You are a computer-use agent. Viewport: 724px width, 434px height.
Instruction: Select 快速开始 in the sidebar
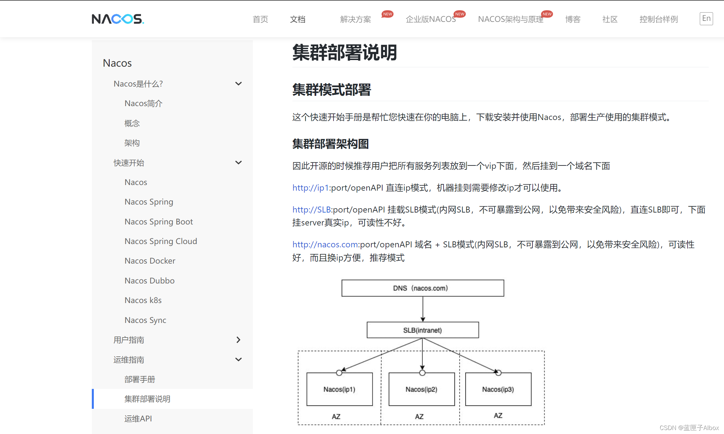tap(129, 163)
